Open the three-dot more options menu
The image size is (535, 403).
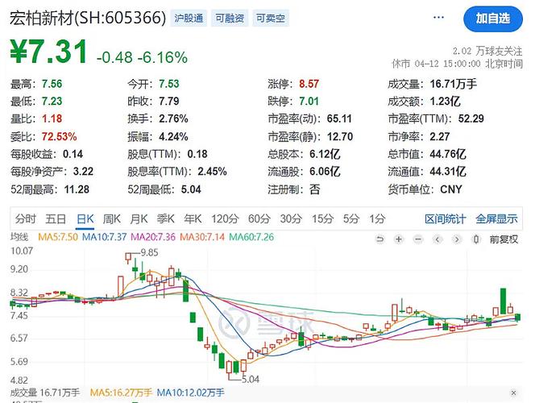(x=438, y=18)
